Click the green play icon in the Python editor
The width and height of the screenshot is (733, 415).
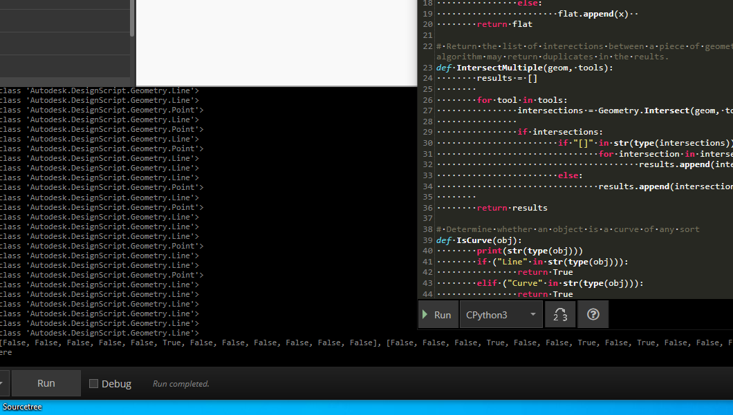coord(425,314)
